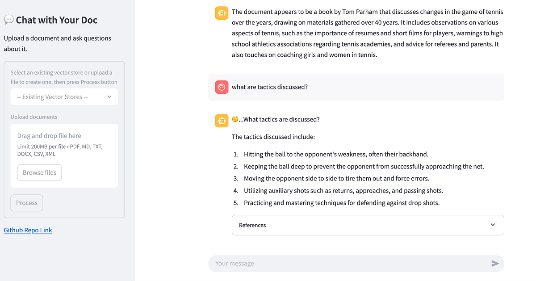536x281 pixels.
Task: Click the Process button
Action: coord(26,202)
